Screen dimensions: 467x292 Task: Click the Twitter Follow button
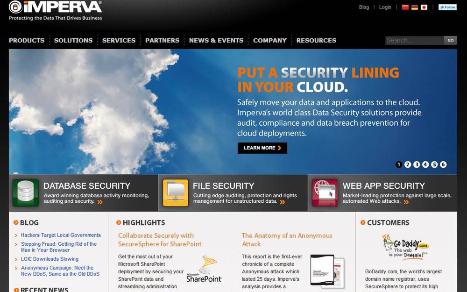tap(447, 7)
